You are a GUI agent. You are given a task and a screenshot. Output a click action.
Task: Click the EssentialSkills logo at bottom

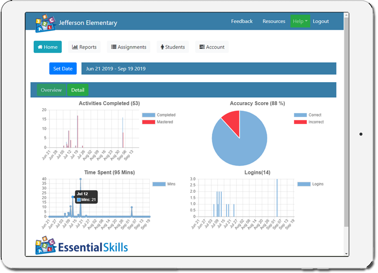82,245
